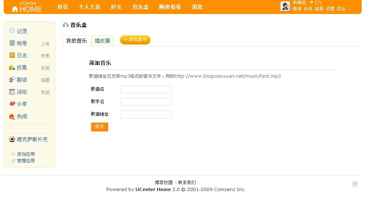Open 设置 settings link
This screenshot has height=215, width=365.
(330, 9)
